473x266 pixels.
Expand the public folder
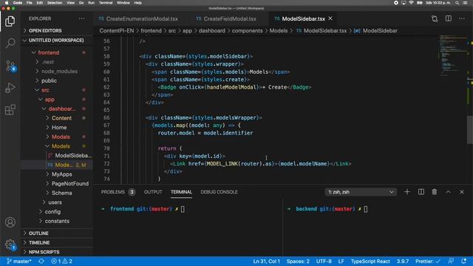(49, 81)
